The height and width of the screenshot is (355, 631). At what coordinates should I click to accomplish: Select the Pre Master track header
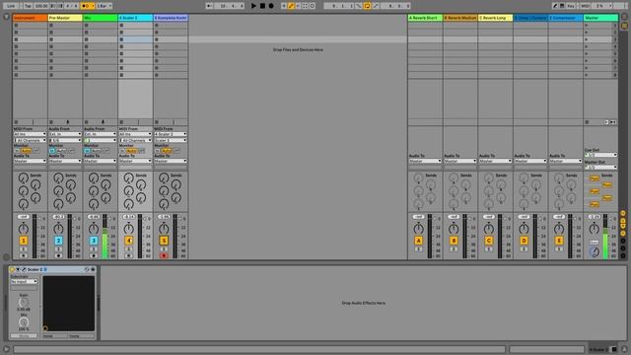(x=65, y=18)
